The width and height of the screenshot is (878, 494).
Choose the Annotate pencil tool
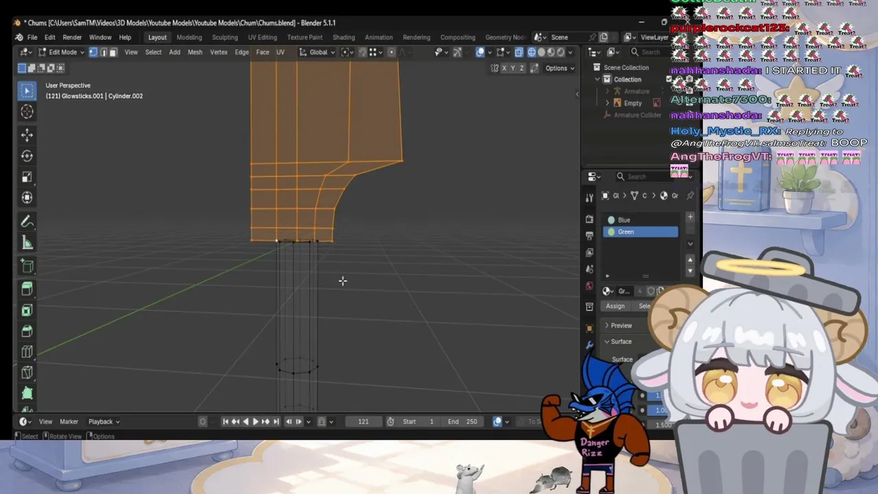coord(27,222)
